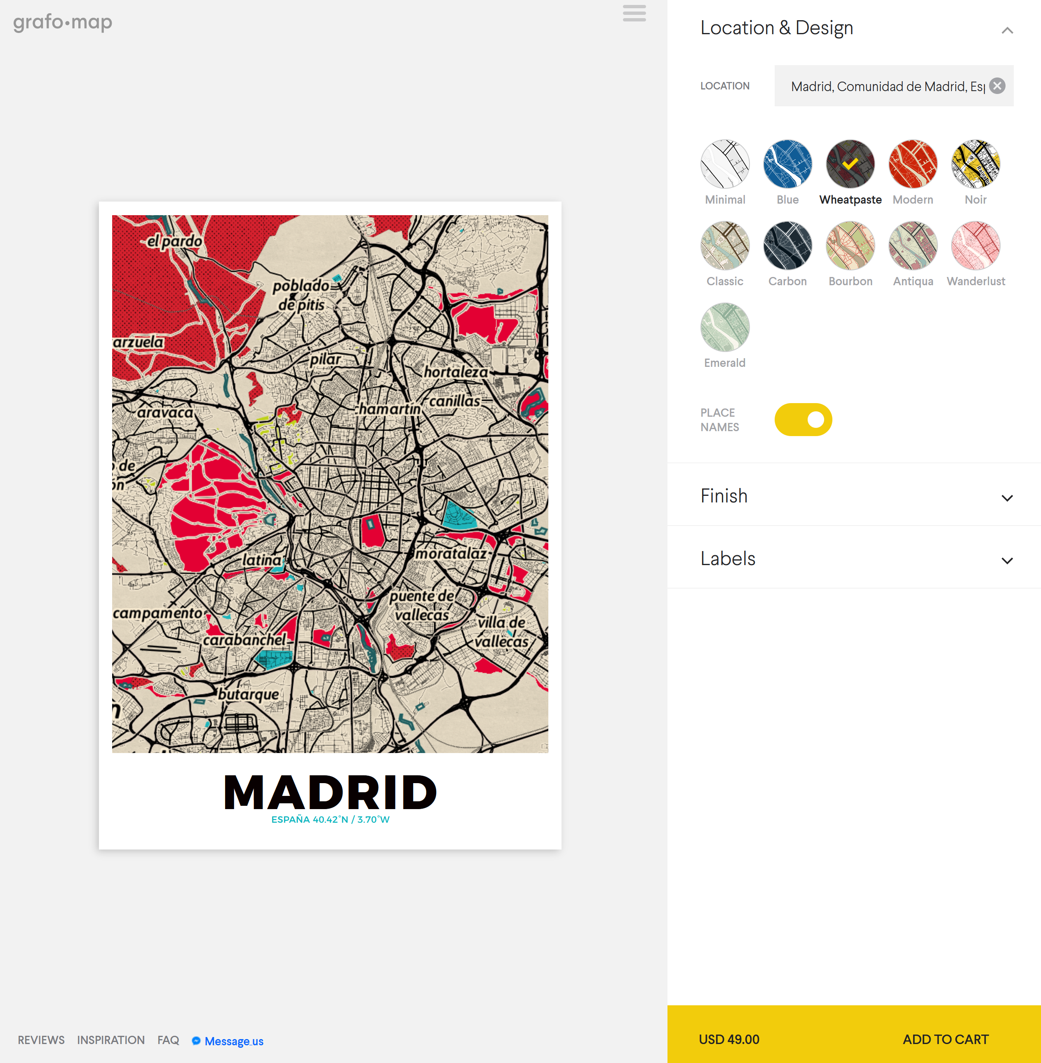Click the selected Wheatpaste style checkmark
1041x1063 pixels.
coord(850,163)
